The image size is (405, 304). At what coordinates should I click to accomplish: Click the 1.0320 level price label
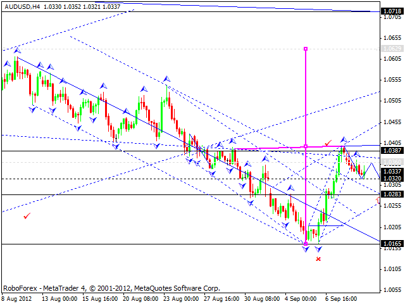(x=392, y=179)
